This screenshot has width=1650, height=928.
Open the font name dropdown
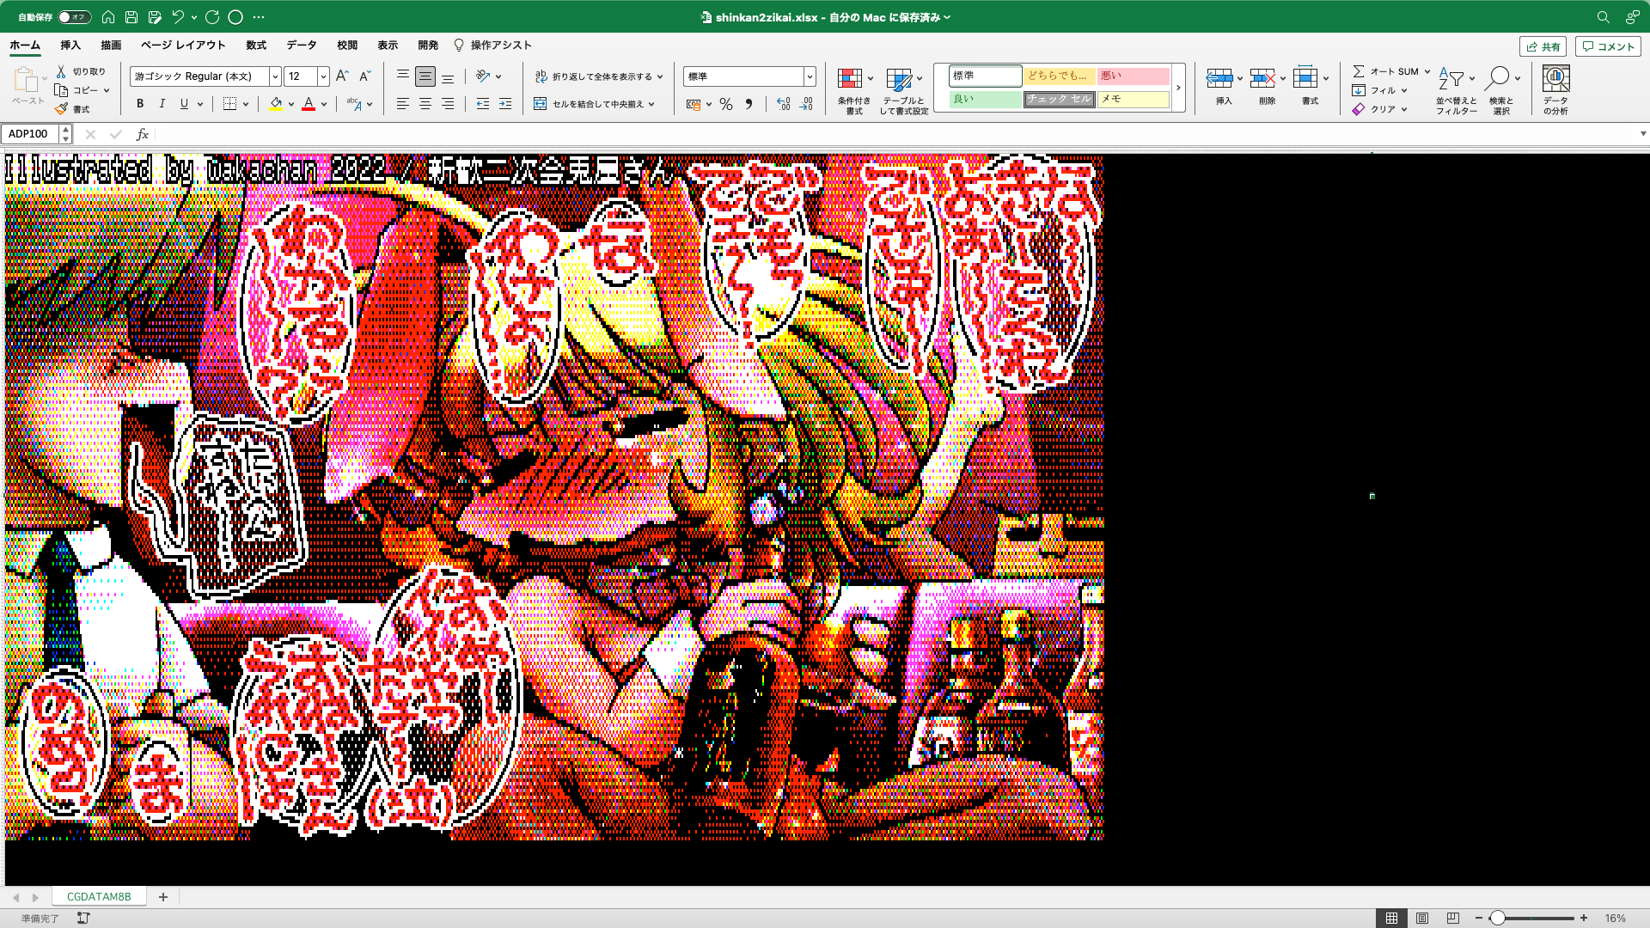click(x=275, y=76)
